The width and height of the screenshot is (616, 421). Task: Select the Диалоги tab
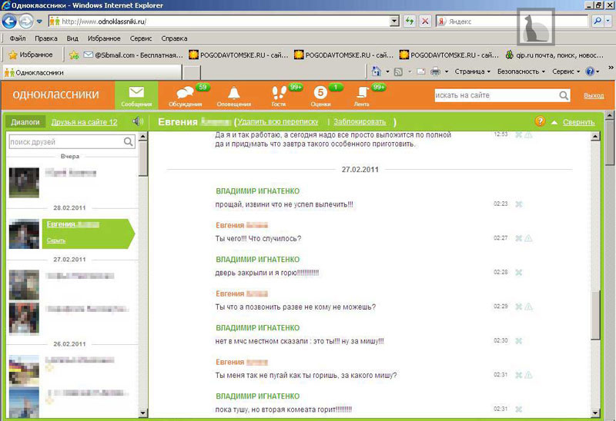[x=25, y=122]
